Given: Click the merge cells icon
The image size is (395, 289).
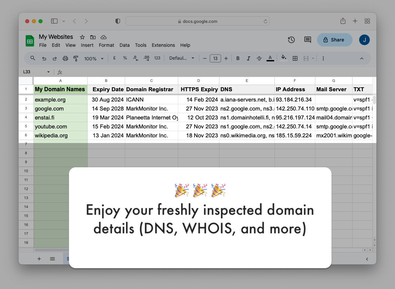Looking at the screenshot, I should (x=306, y=58).
